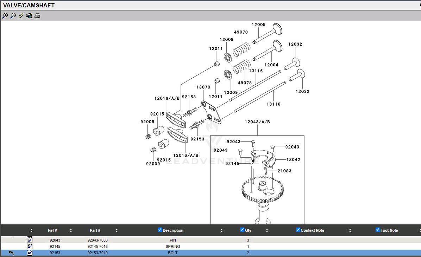421x257 pixels.
Task: Click sort arrows right of Ref # header
Action: (71, 231)
